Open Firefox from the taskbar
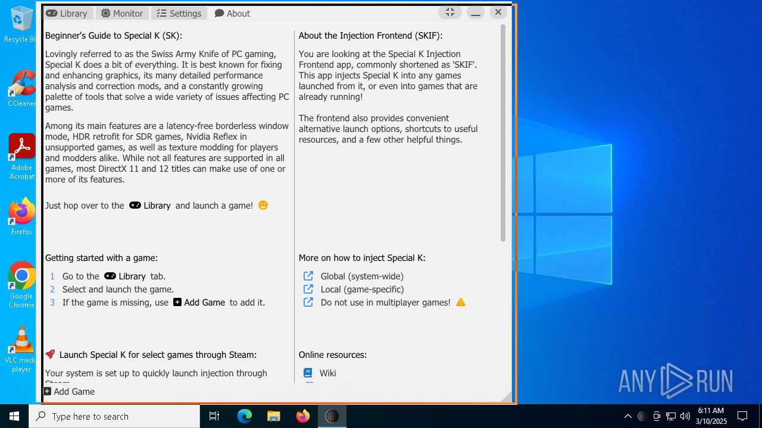Screen dimensions: 762x428 tap(303, 416)
